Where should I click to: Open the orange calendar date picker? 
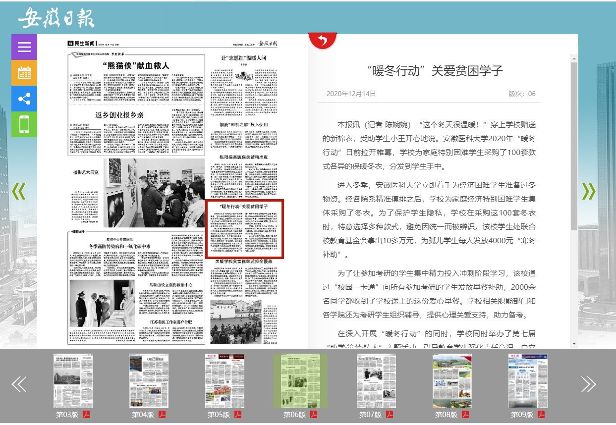point(24,73)
